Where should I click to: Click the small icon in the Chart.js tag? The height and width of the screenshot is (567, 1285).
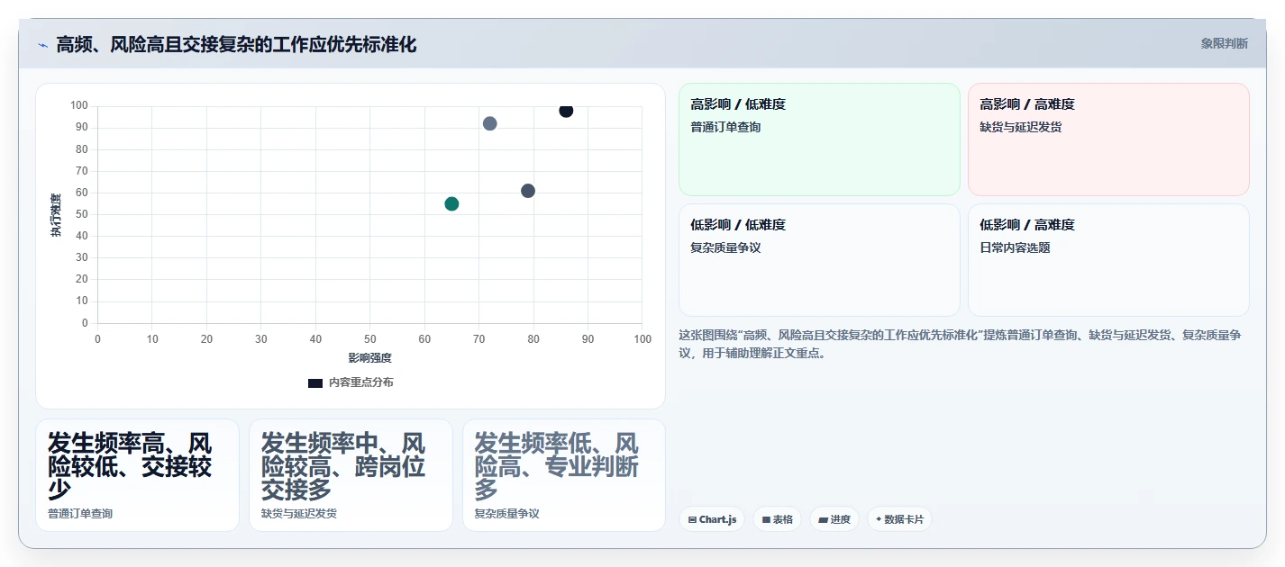[692, 520]
